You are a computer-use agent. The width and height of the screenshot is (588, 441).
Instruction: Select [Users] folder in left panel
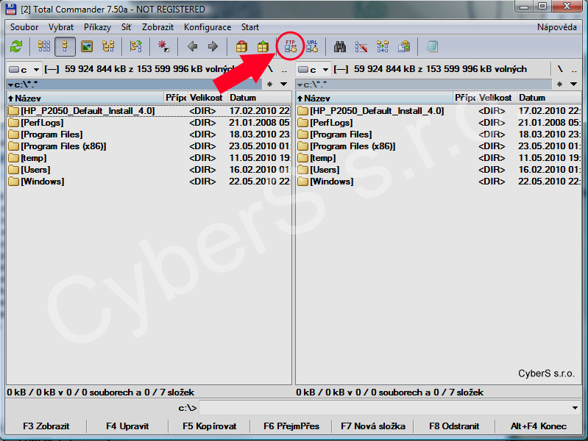coord(149,170)
